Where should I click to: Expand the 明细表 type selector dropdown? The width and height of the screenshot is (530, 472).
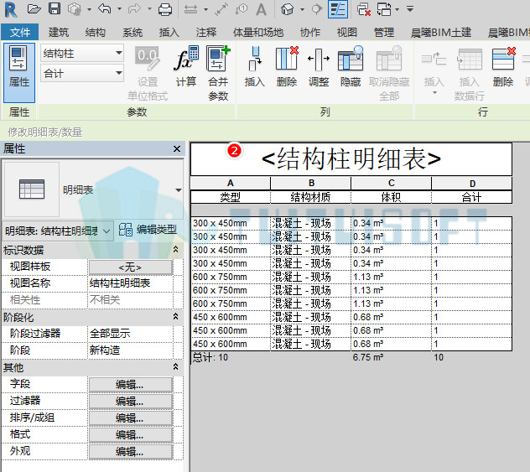point(179,190)
